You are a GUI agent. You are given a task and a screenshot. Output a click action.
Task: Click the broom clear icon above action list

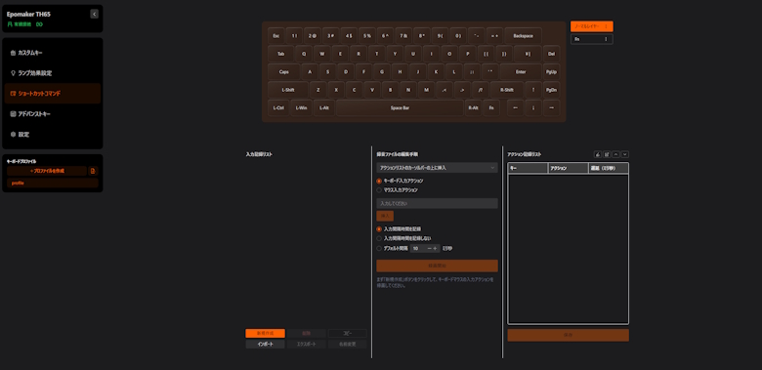pos(597,154)
